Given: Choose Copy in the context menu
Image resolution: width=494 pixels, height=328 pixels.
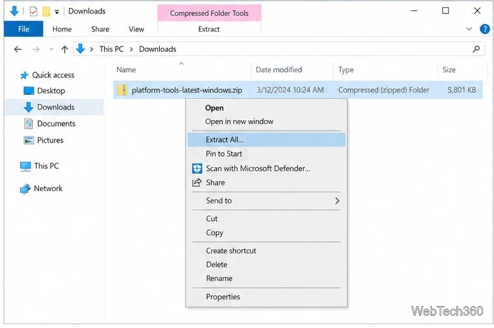Looking at the screenshot, I should click(266, 232).
